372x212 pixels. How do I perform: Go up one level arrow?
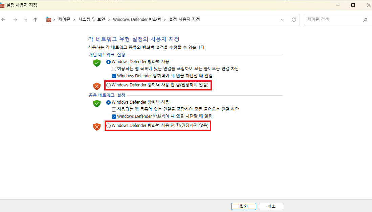(35, 20)
